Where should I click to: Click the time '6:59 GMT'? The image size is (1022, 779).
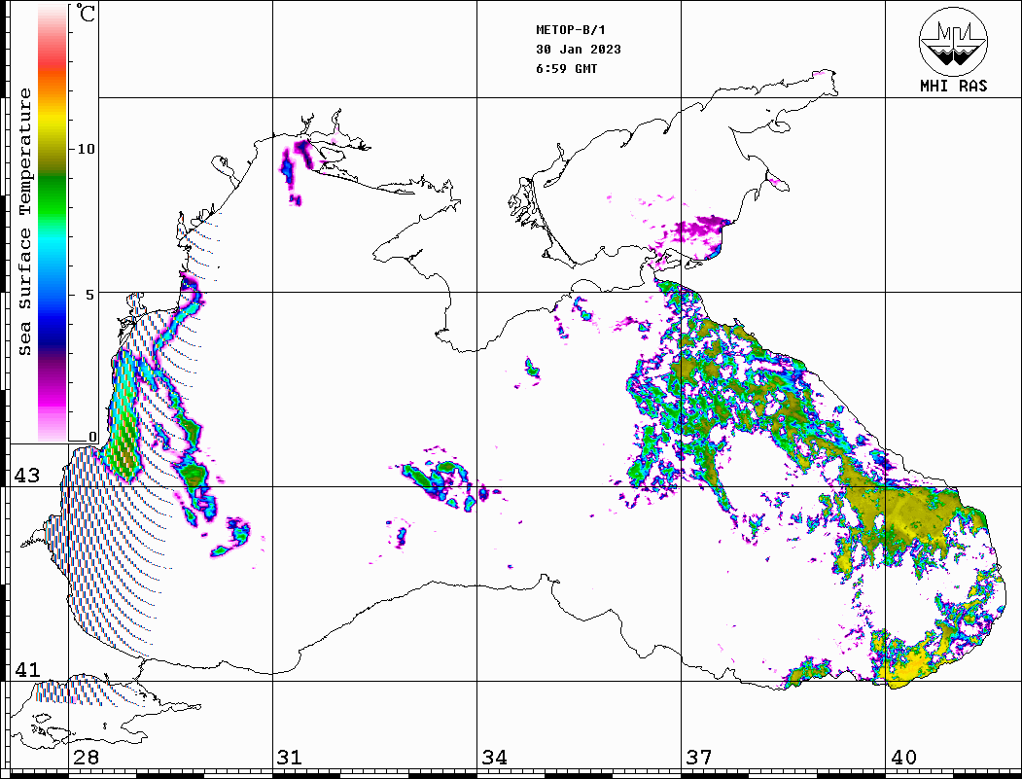click(566, 69)
